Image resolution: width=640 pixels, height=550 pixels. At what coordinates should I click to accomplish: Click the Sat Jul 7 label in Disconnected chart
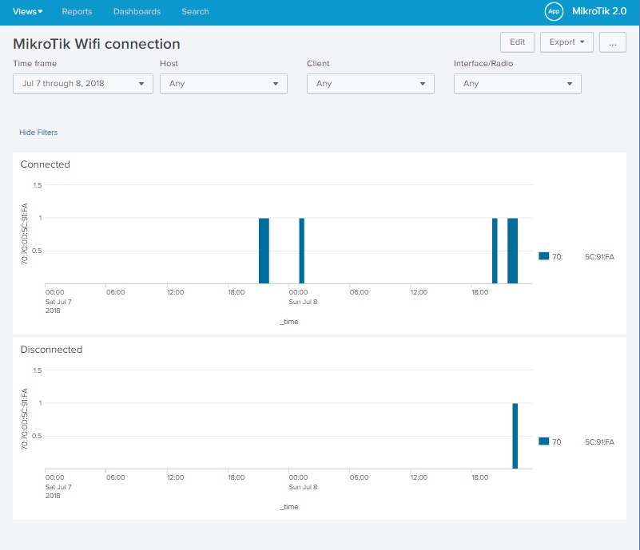[x=58, y=487]
